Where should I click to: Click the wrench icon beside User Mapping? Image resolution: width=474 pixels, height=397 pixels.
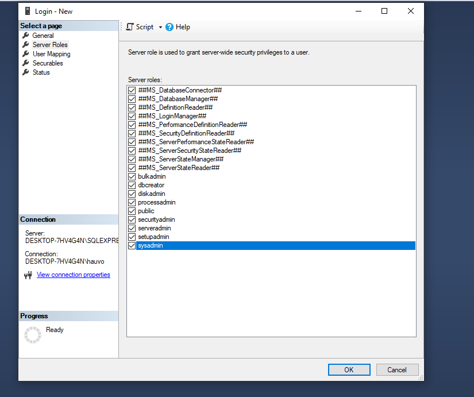[x=25, y=54]
